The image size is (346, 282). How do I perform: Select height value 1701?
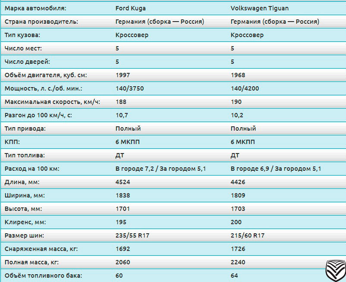[123, 209]
